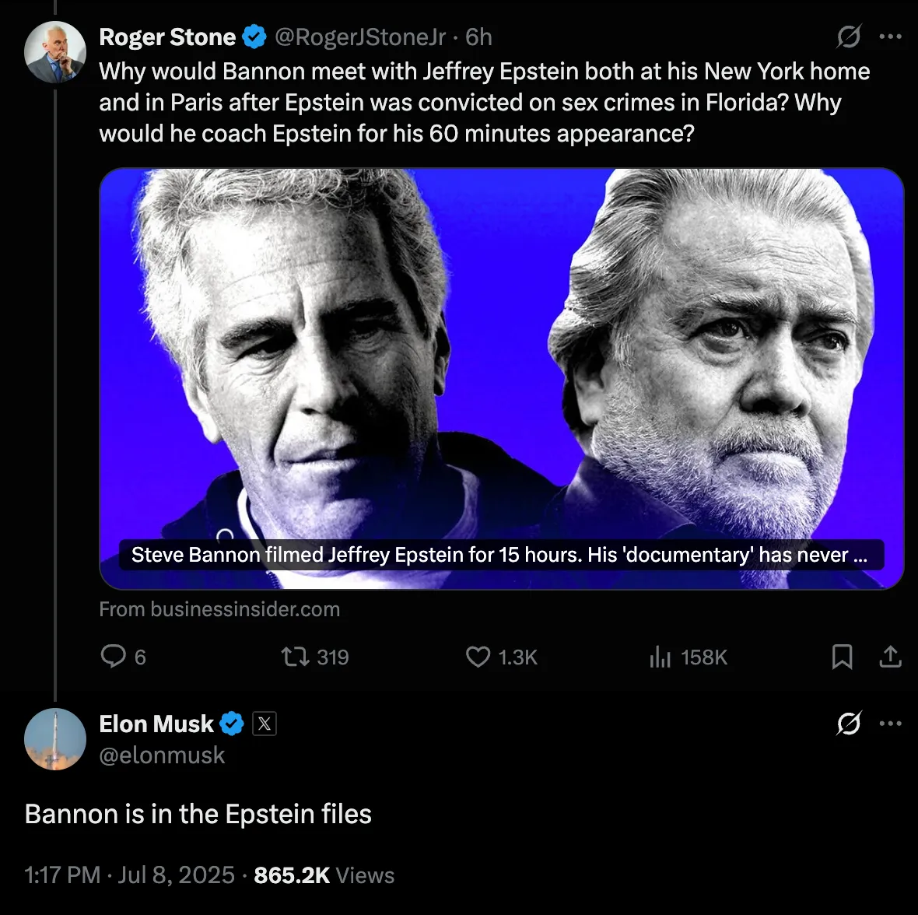918x915 pixels.
Task: Click the X affiliation badge beside Elon Musk
Action: click(265, 724)
